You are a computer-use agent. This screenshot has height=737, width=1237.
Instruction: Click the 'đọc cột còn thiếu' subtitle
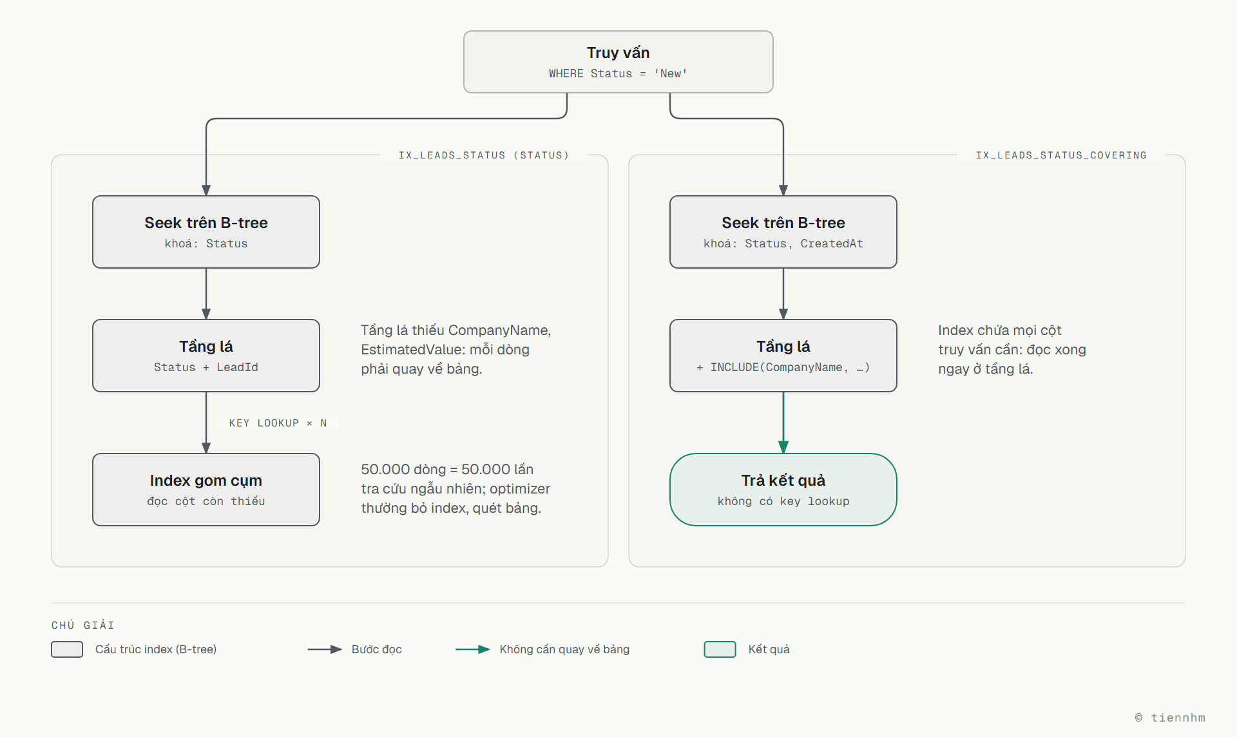pos(206,501)
